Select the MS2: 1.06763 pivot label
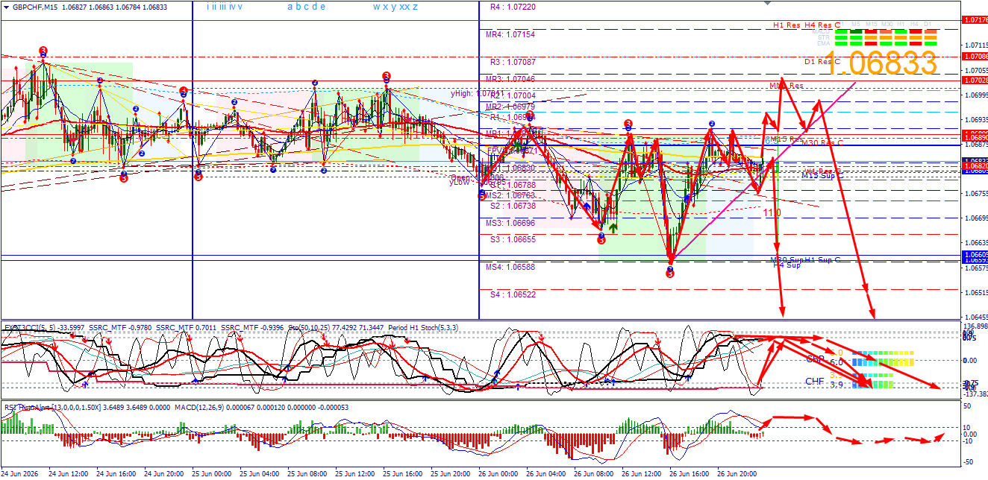This screenshot has width=988, height=480. click(x=510, y=195)
